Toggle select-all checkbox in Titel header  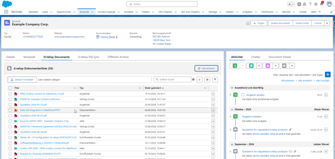[10, 88]
